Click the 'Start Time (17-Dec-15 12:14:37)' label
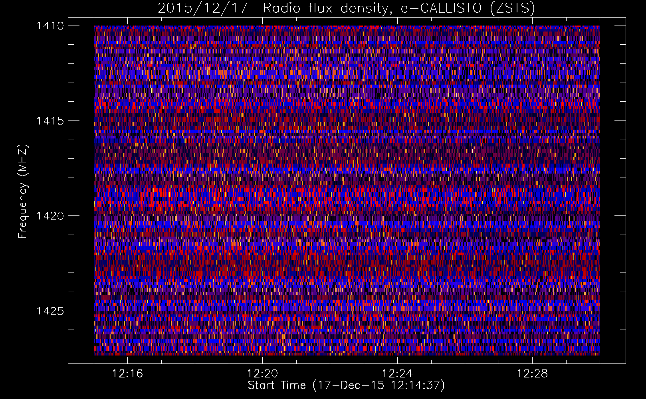 tap(346, 385)
